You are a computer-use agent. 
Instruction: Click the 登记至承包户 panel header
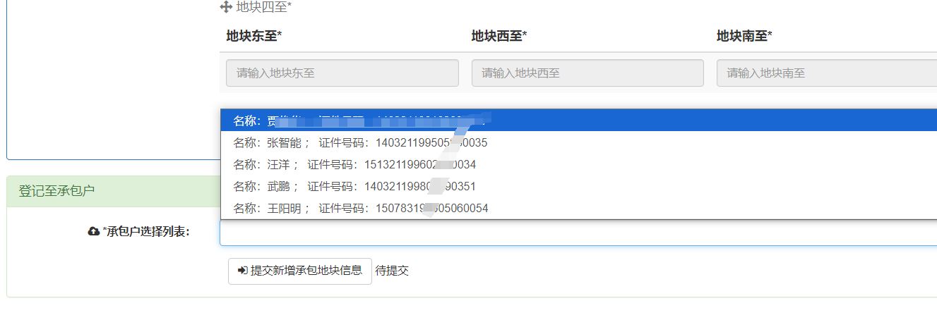(x=56, y=192)
